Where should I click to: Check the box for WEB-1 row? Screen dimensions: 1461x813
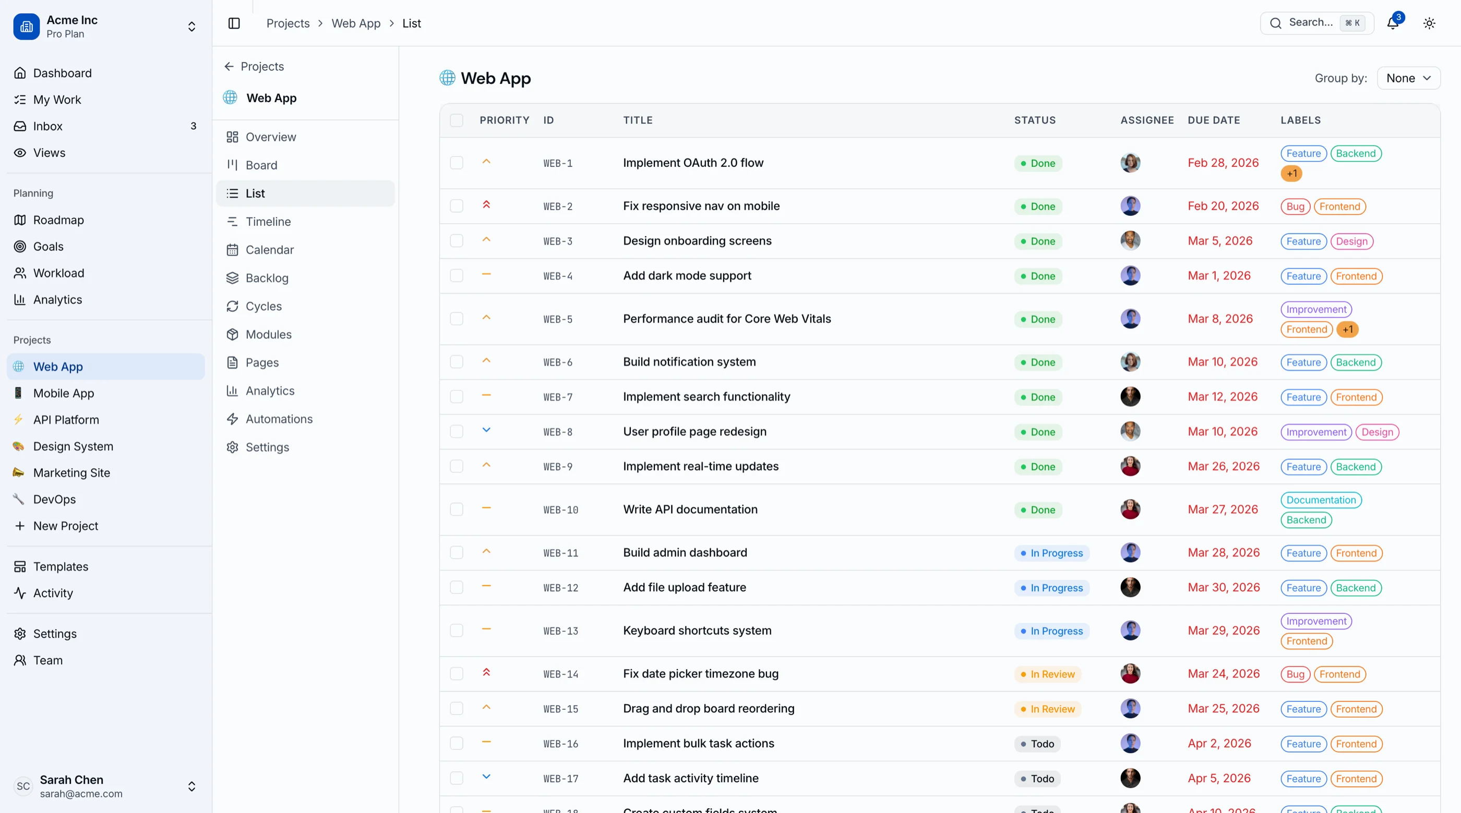(457, 163)
